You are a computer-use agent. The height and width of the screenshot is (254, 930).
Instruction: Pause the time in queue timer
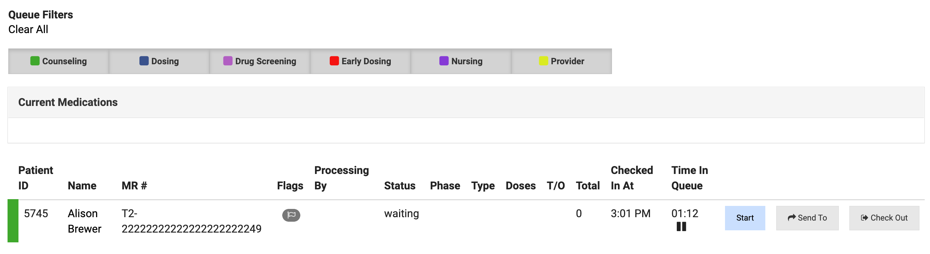(x=681, y=227)
